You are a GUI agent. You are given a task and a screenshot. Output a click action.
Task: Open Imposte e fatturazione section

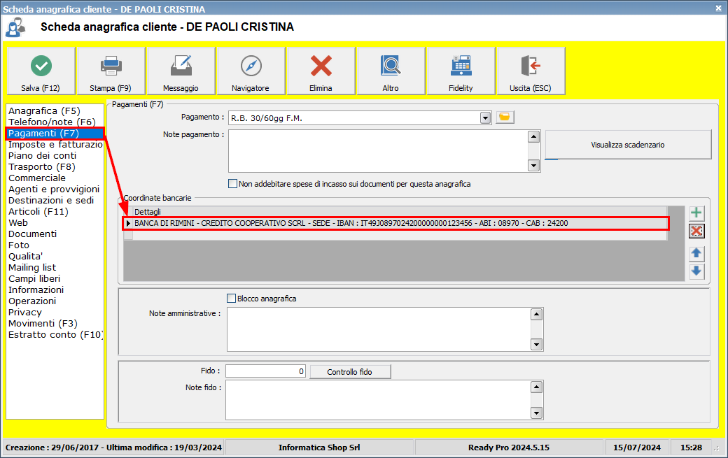[55, 144]
